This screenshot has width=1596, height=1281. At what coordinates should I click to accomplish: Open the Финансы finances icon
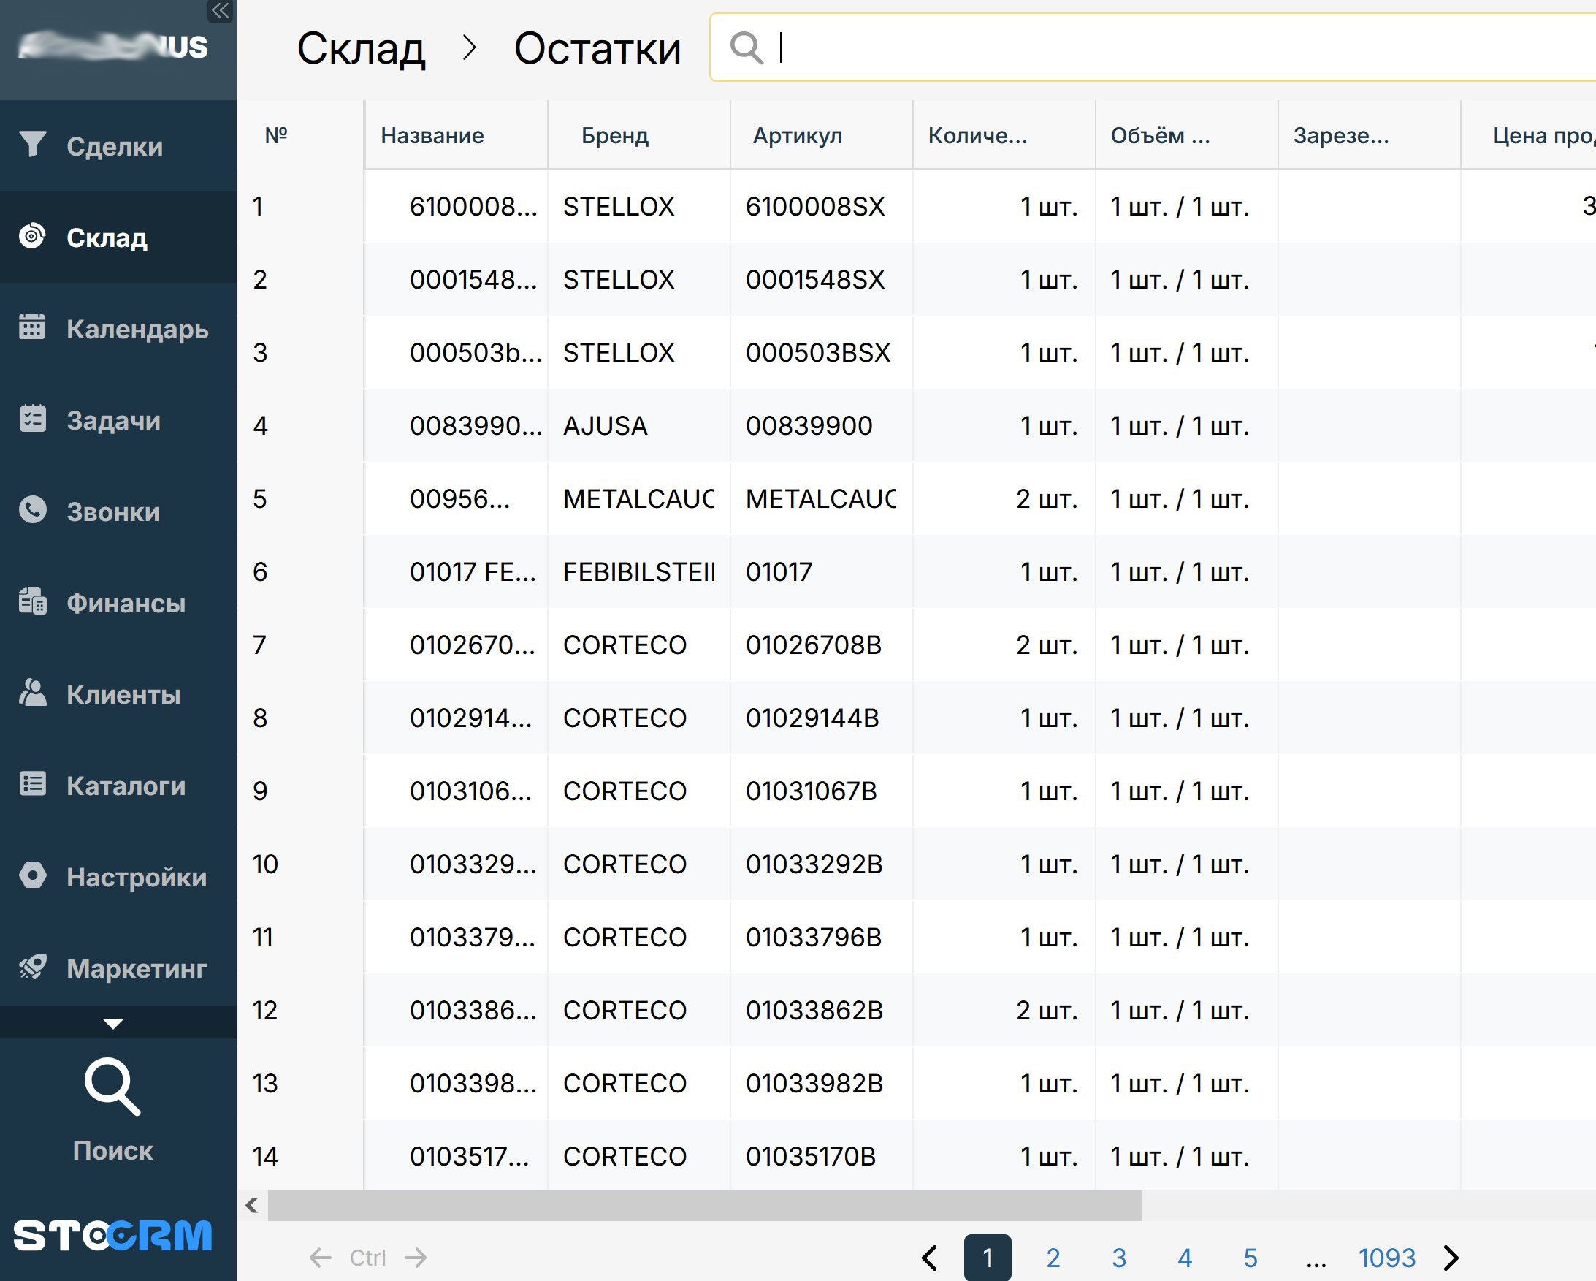pyautogui.click(x=33, y=601)
